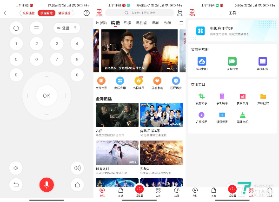Open the purple phone tool icon
This screenshot has width=279, height=202.
(222, 96)
